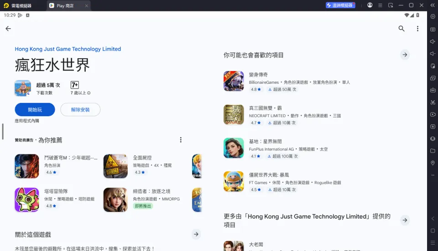The width and height of the screenshot is (438, 251).
Task: Open the 真三國無雙・霸 app listing
Action: [x=317, y=115]
